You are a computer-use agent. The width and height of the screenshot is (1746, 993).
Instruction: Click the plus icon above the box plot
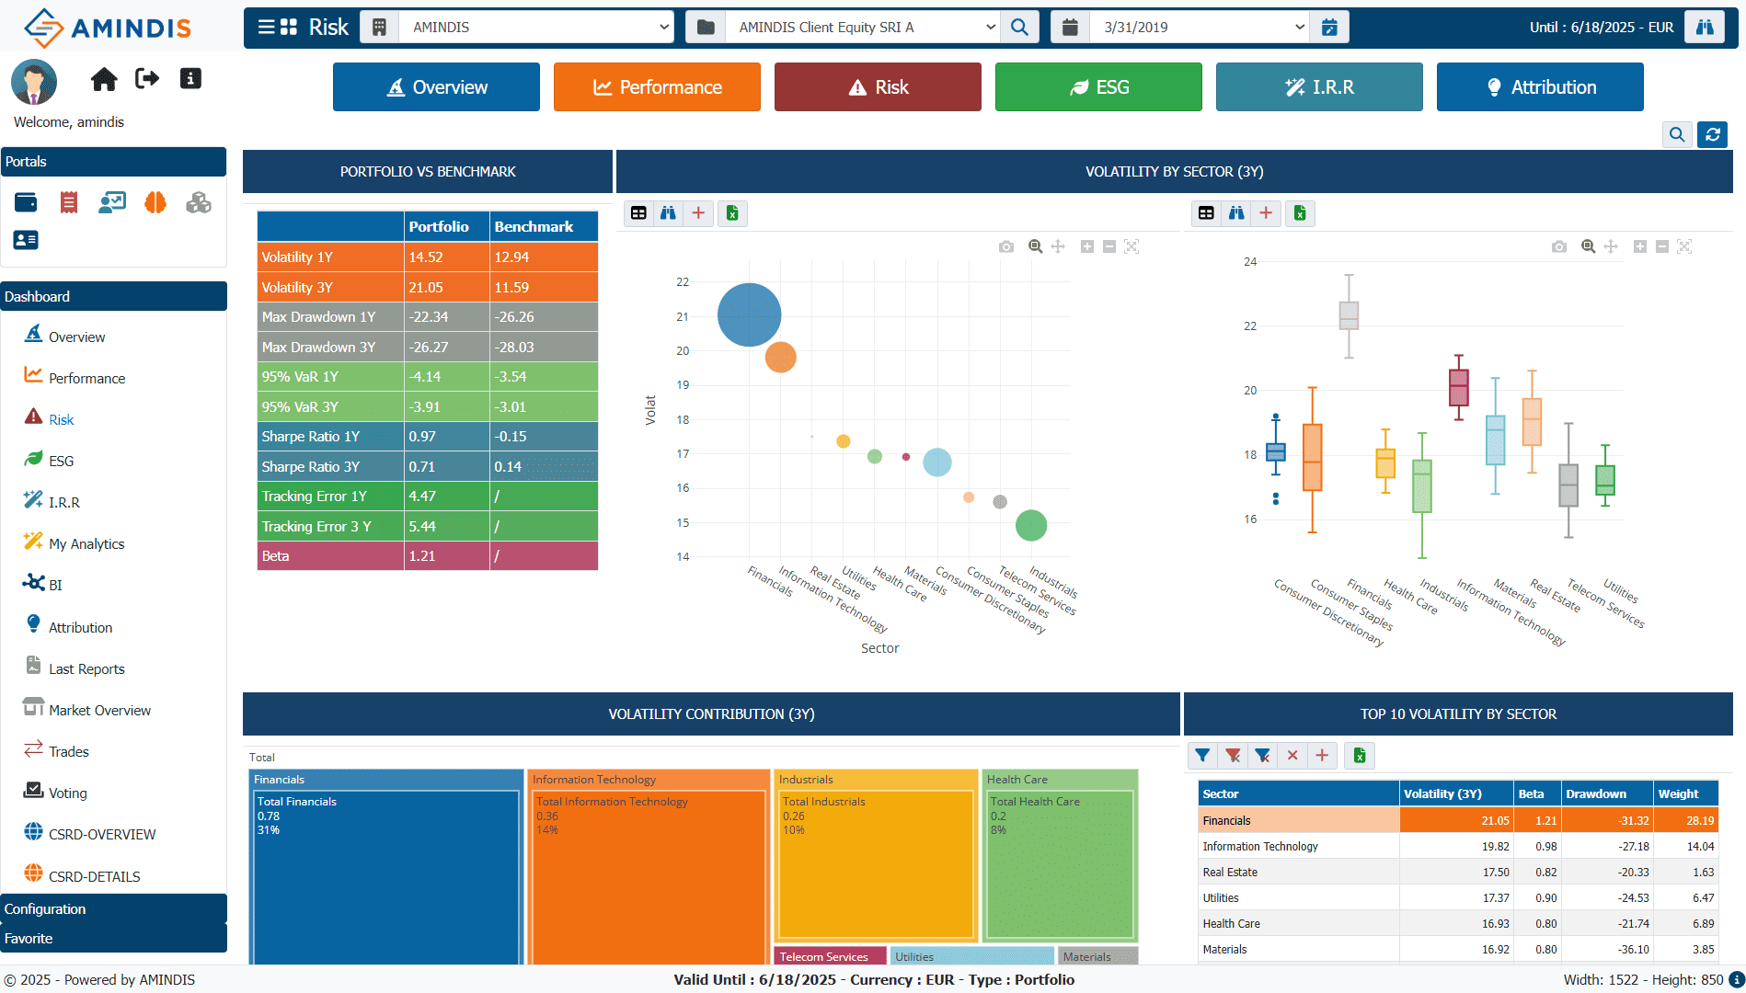tap(1266, 213)
